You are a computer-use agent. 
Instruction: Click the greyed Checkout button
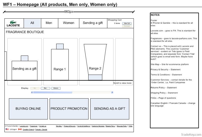tap(127, 26)
